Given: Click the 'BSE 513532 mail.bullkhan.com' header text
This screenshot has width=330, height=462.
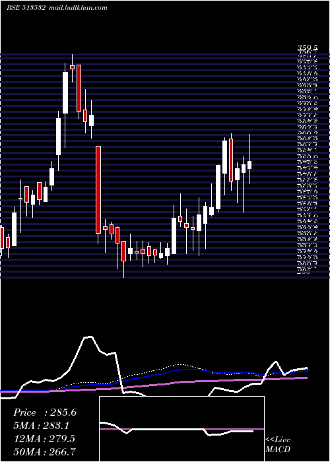Looking at the screenshot, I should pyautogui.click(x=57, y=8).
